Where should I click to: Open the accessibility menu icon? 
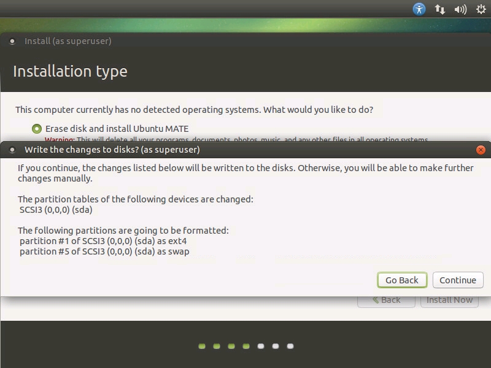pos(419,9)
